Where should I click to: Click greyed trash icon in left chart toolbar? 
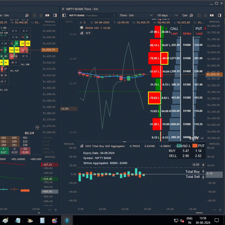[x=41, y=15]
